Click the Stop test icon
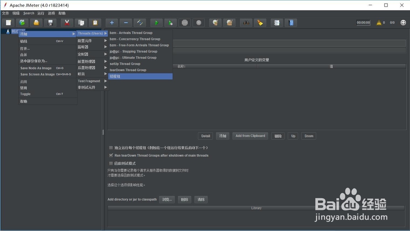Screen dimensions: 410x231 click(x=184, y=23)
